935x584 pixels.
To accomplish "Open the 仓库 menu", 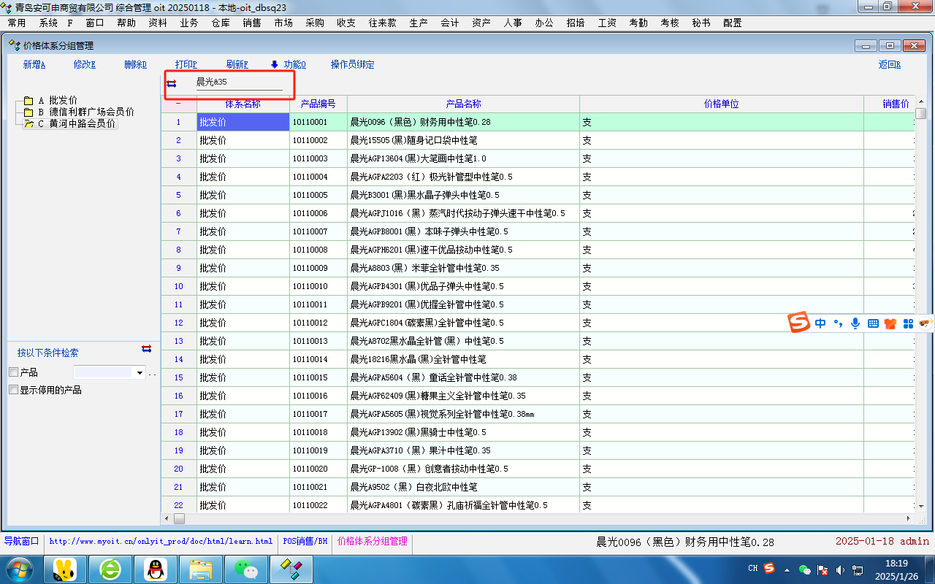I will pyautogui.click(x=221, y=23).
